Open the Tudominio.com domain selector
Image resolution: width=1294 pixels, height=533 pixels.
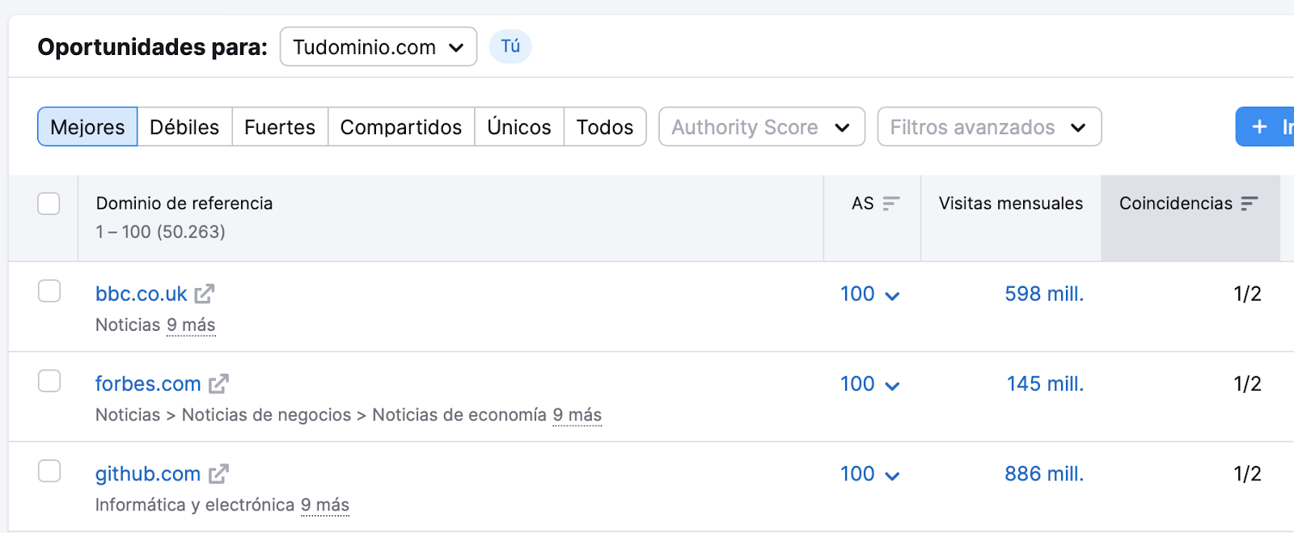point(378,47)
